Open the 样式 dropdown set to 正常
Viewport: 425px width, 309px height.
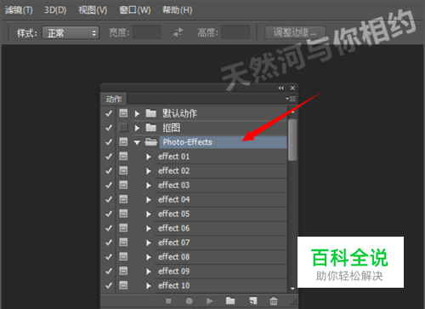point(71,33)
